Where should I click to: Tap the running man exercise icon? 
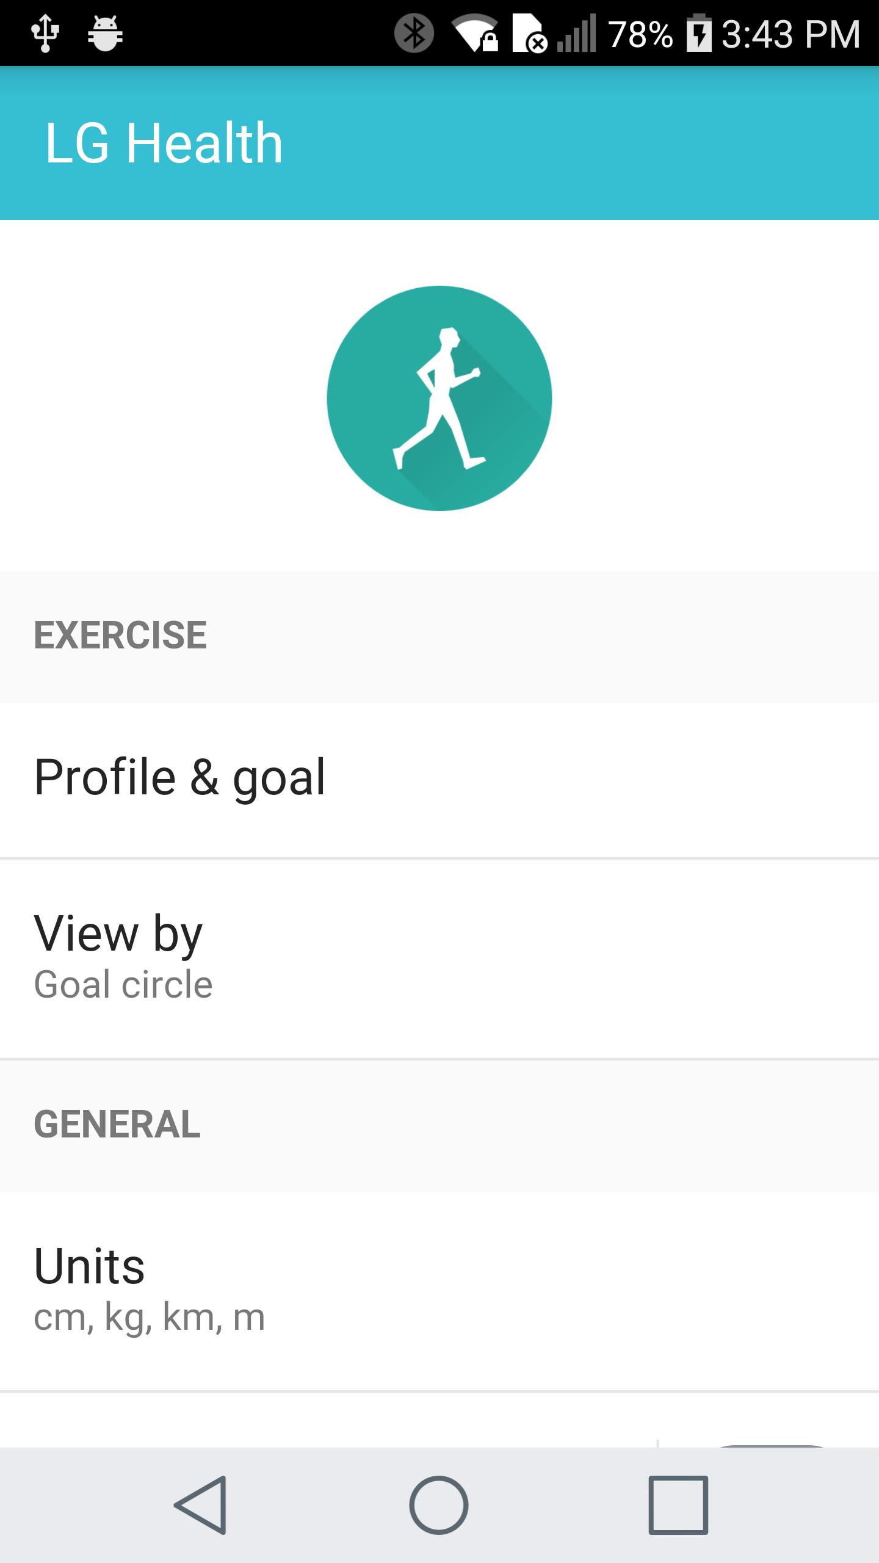click(x=440, y=398)
